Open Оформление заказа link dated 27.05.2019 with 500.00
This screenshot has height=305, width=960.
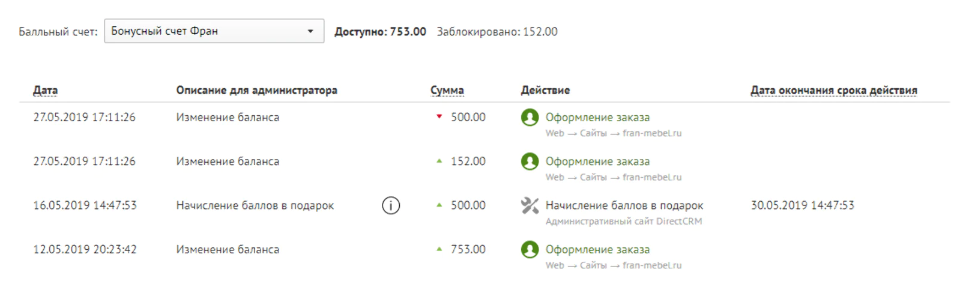597,118
